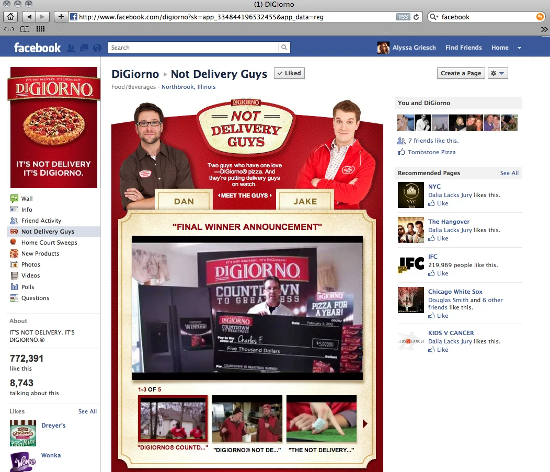Show more toolbar items chevron
Viewport: 550px width, 472px height.
click(544, 29)
